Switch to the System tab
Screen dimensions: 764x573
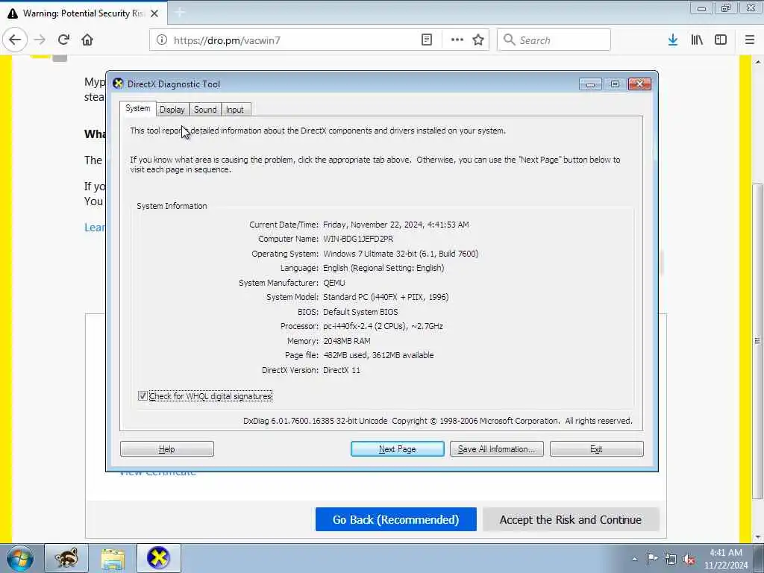point(138,108)
